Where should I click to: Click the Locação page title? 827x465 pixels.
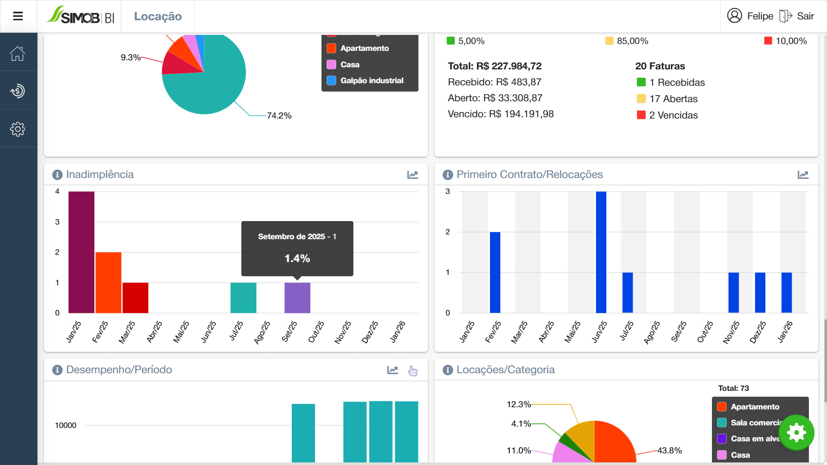pos(158,16)
